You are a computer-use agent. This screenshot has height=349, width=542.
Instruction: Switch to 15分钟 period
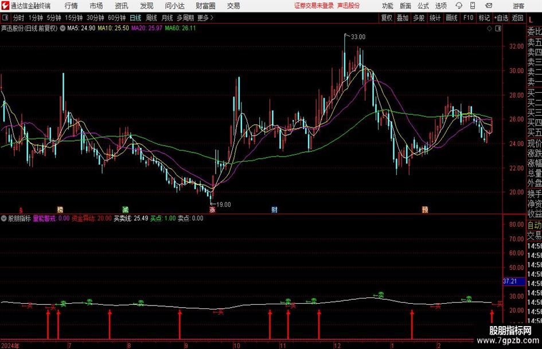coord(74,18)
